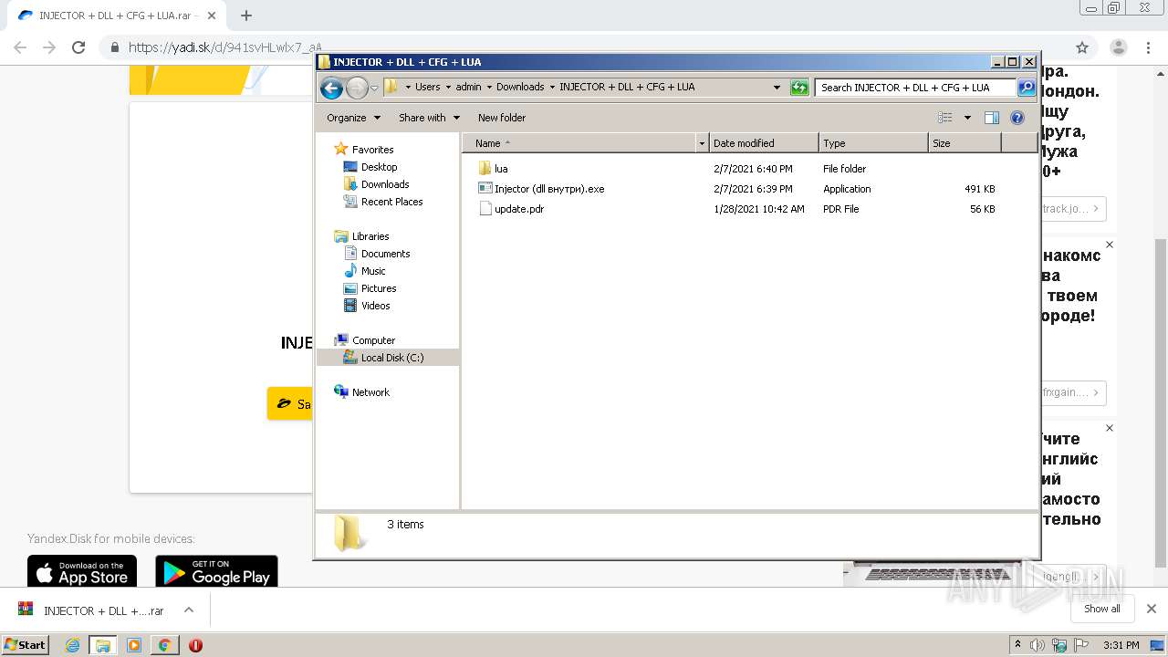The image size is (1168, 657).
Task: Sort by Type column header
Action: tap(873, 143)
